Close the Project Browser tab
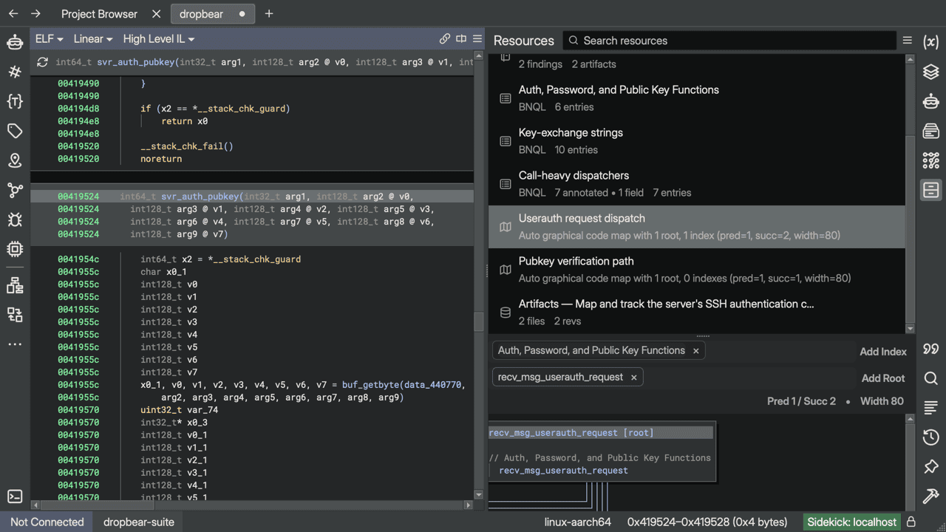The height and width of the screenshot is (532, 946). (156, 14)
